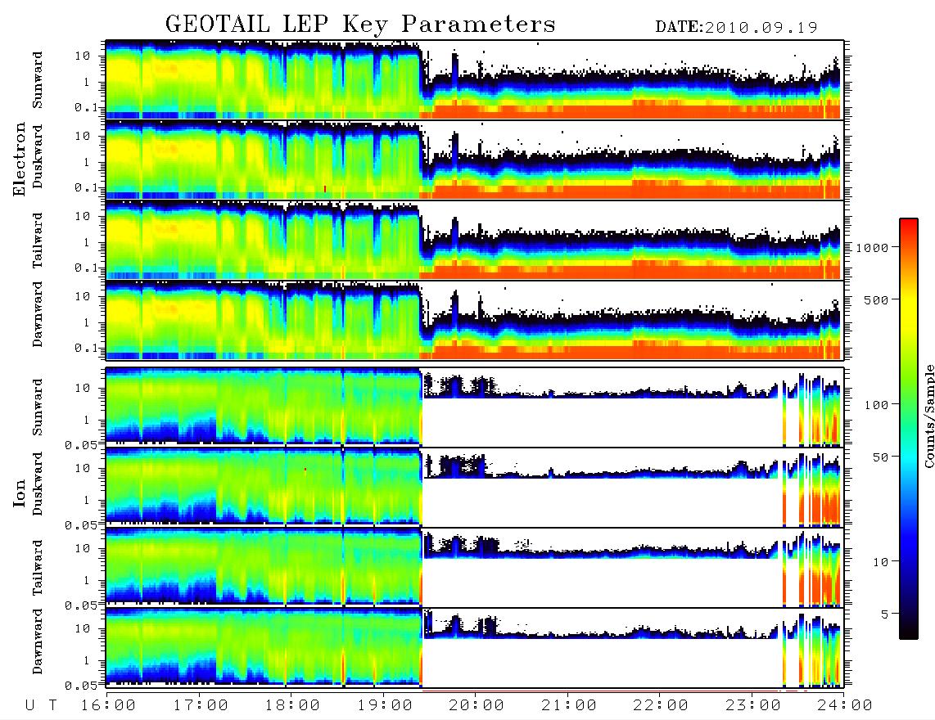935x720 pixels.
Task: Select the Electron Tailward axis label
Action: pos(38,241)
